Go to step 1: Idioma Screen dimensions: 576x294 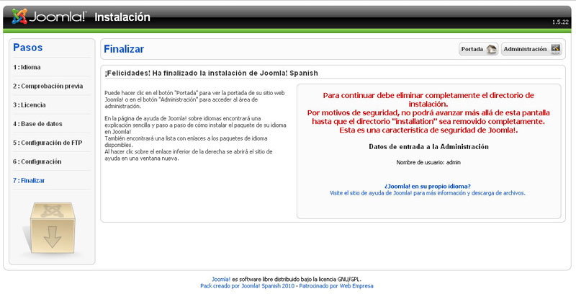[x=27, y=67]
